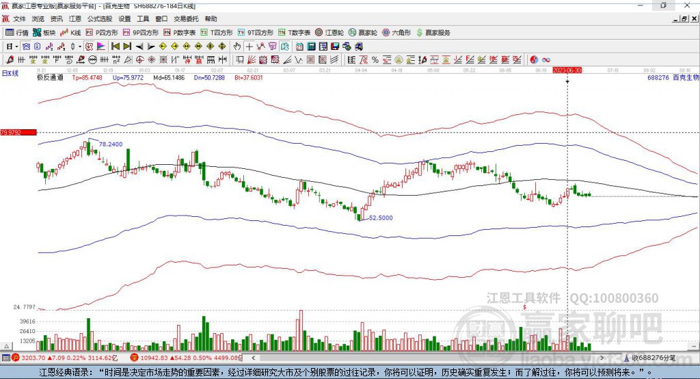Click the colorful flag indicator icon
The height and width of the screenshot is (379, 700).
tap(101, 47)
